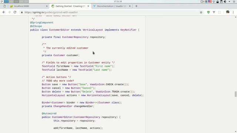Image resolution: width=237 pixels, height=133 pixels.
Task: Bookmark this page with the star
Action: click(201, 12)
